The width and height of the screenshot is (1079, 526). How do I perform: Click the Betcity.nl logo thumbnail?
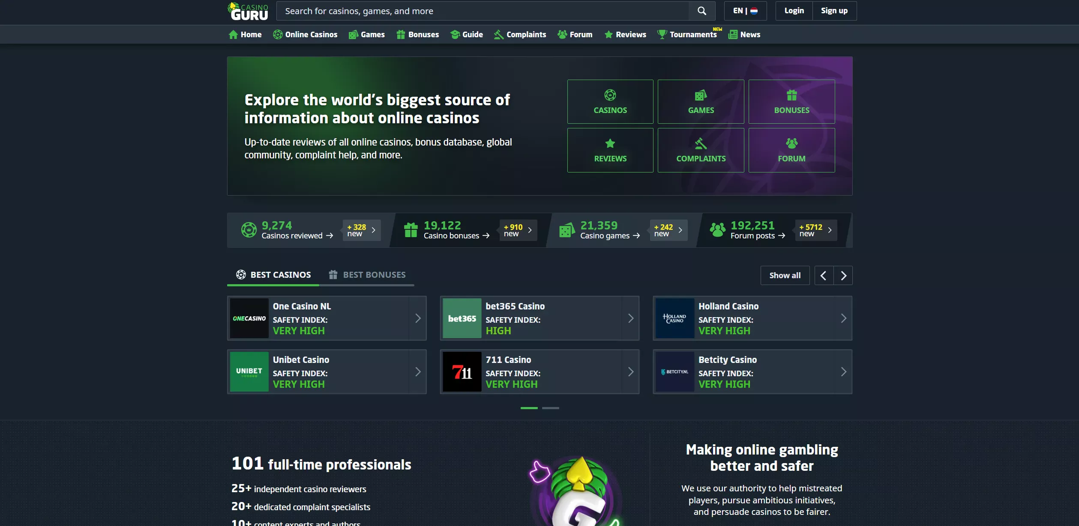(x=675, y=371)
